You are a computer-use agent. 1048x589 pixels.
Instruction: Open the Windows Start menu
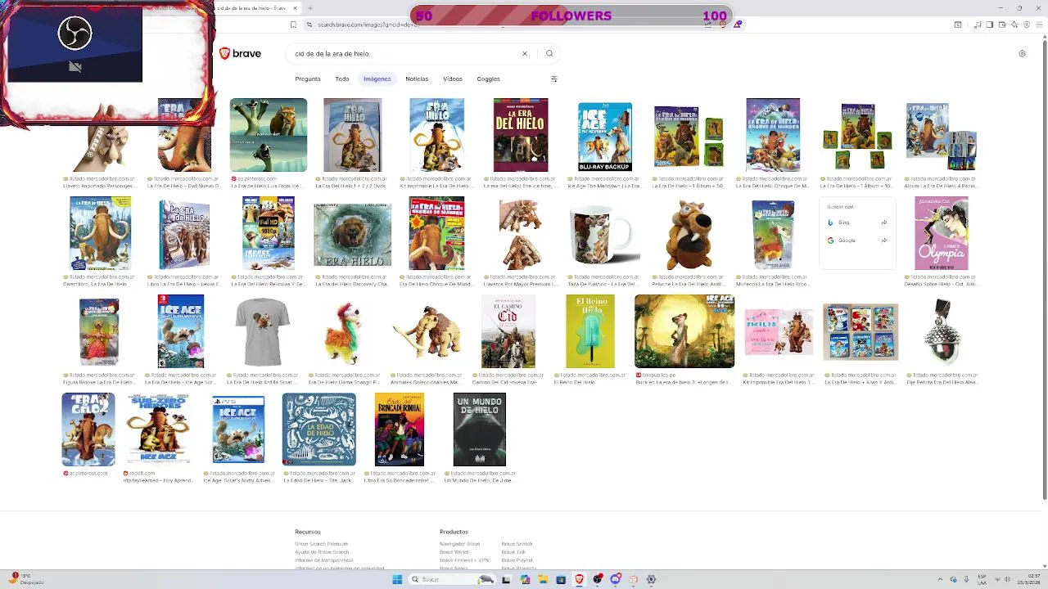(x=397, y=579)
